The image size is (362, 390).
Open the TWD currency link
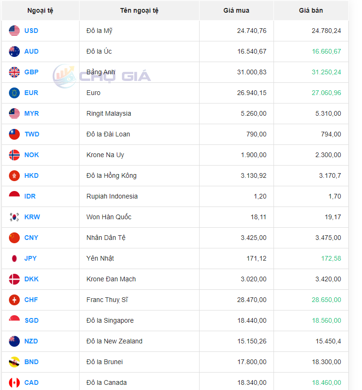pyautogui.click(x=32, y=134)
